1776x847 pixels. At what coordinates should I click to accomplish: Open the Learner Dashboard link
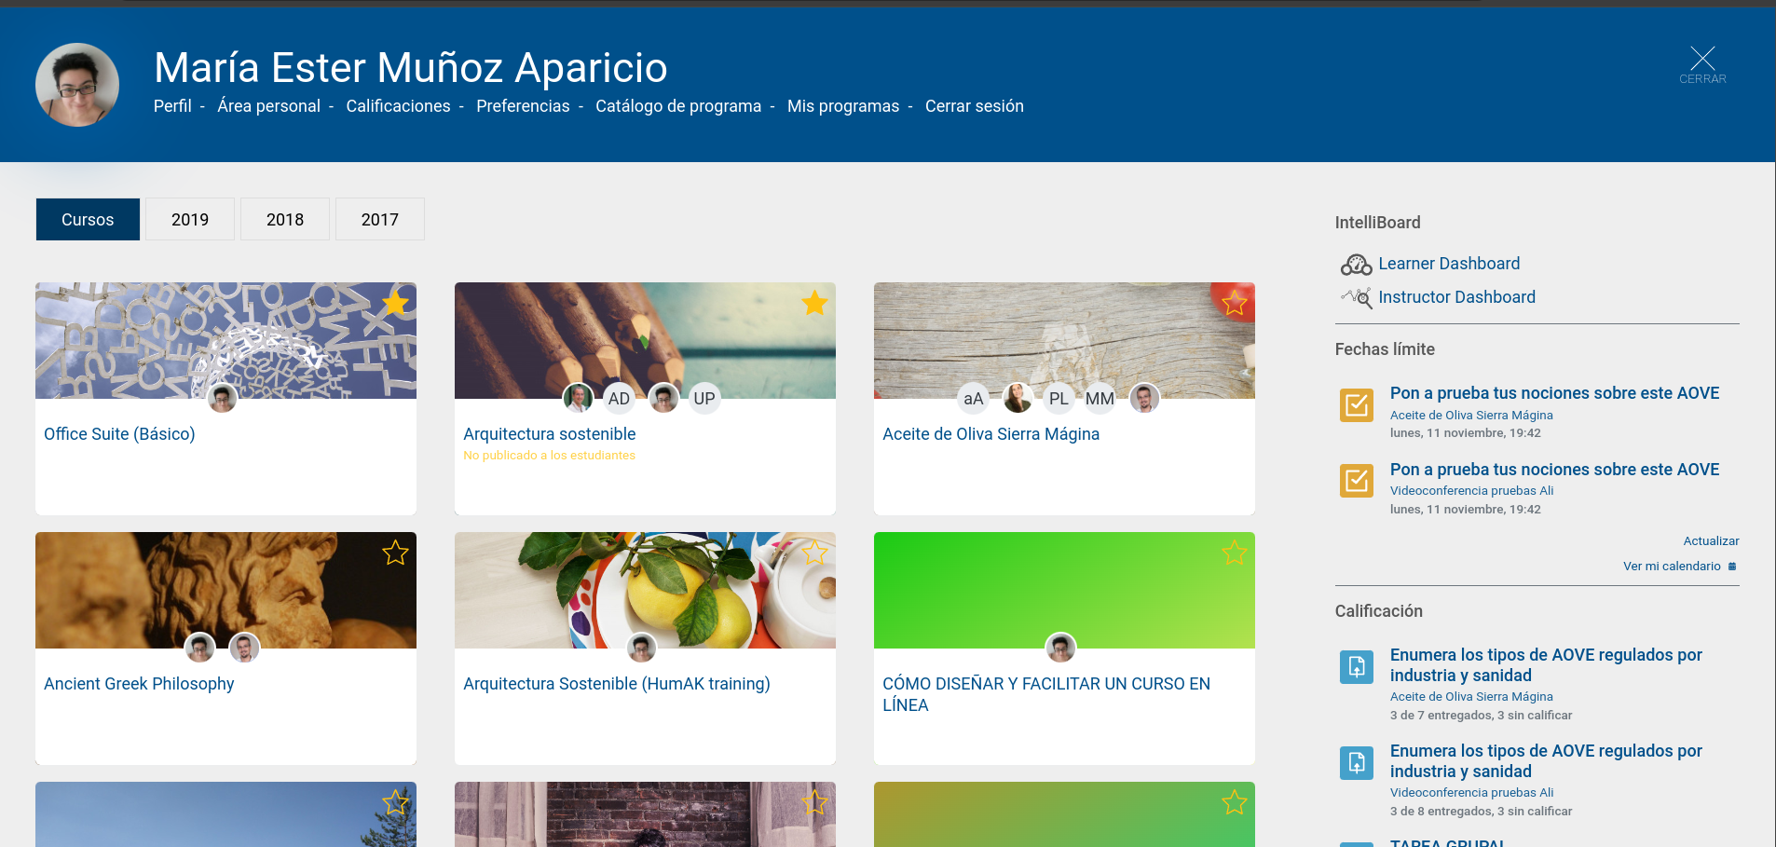(1449, 264)
